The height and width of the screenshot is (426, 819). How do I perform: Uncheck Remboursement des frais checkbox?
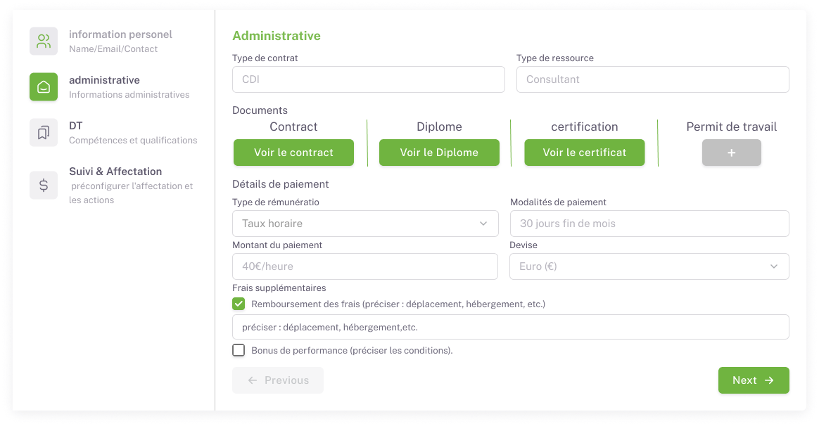[x=239, y=304]
